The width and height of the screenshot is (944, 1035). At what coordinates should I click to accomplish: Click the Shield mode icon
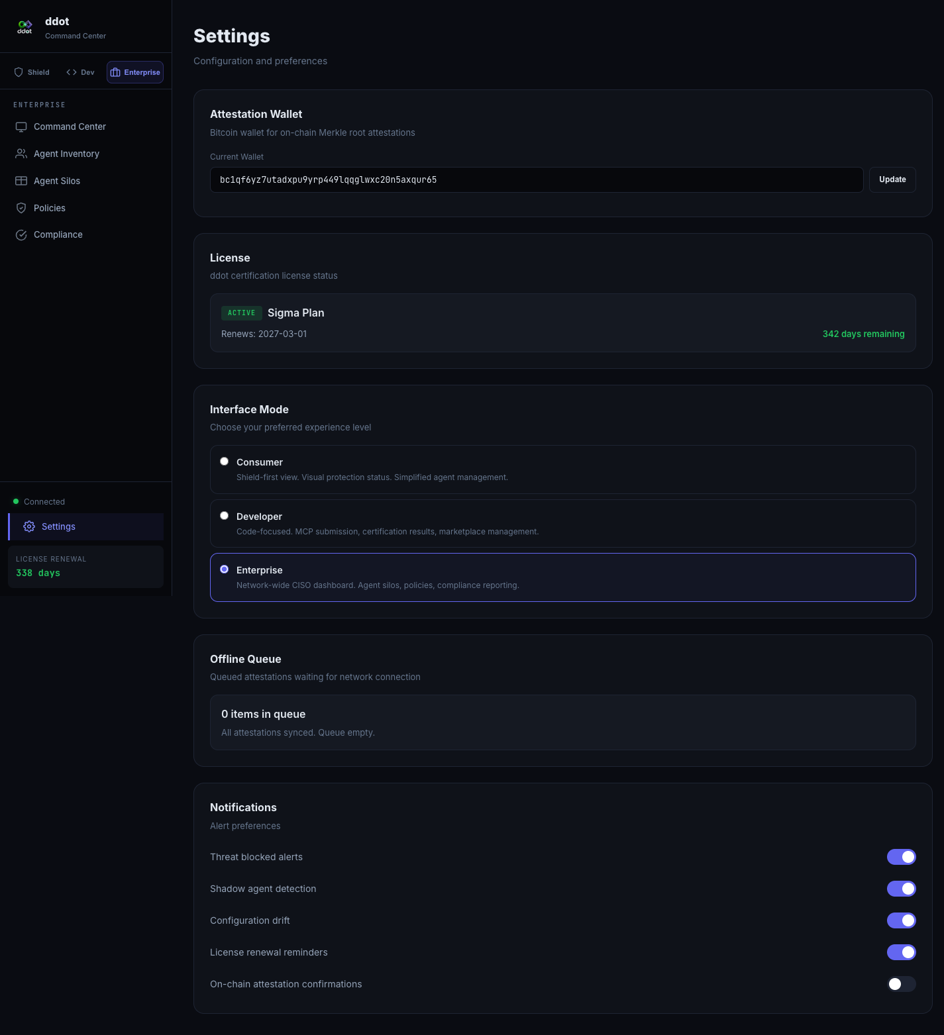[x=19, y=72]
